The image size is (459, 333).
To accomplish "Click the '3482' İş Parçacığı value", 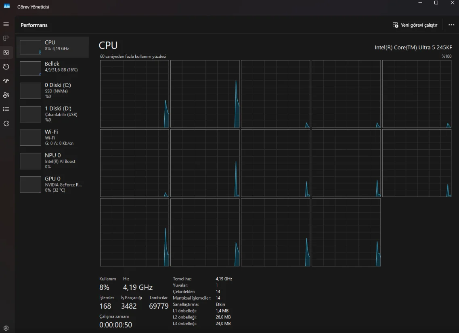I will [x=129, y=306].
